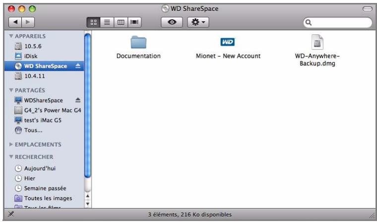
Task: Collapse the PARTAGÉS section
Action: [11, 90]
